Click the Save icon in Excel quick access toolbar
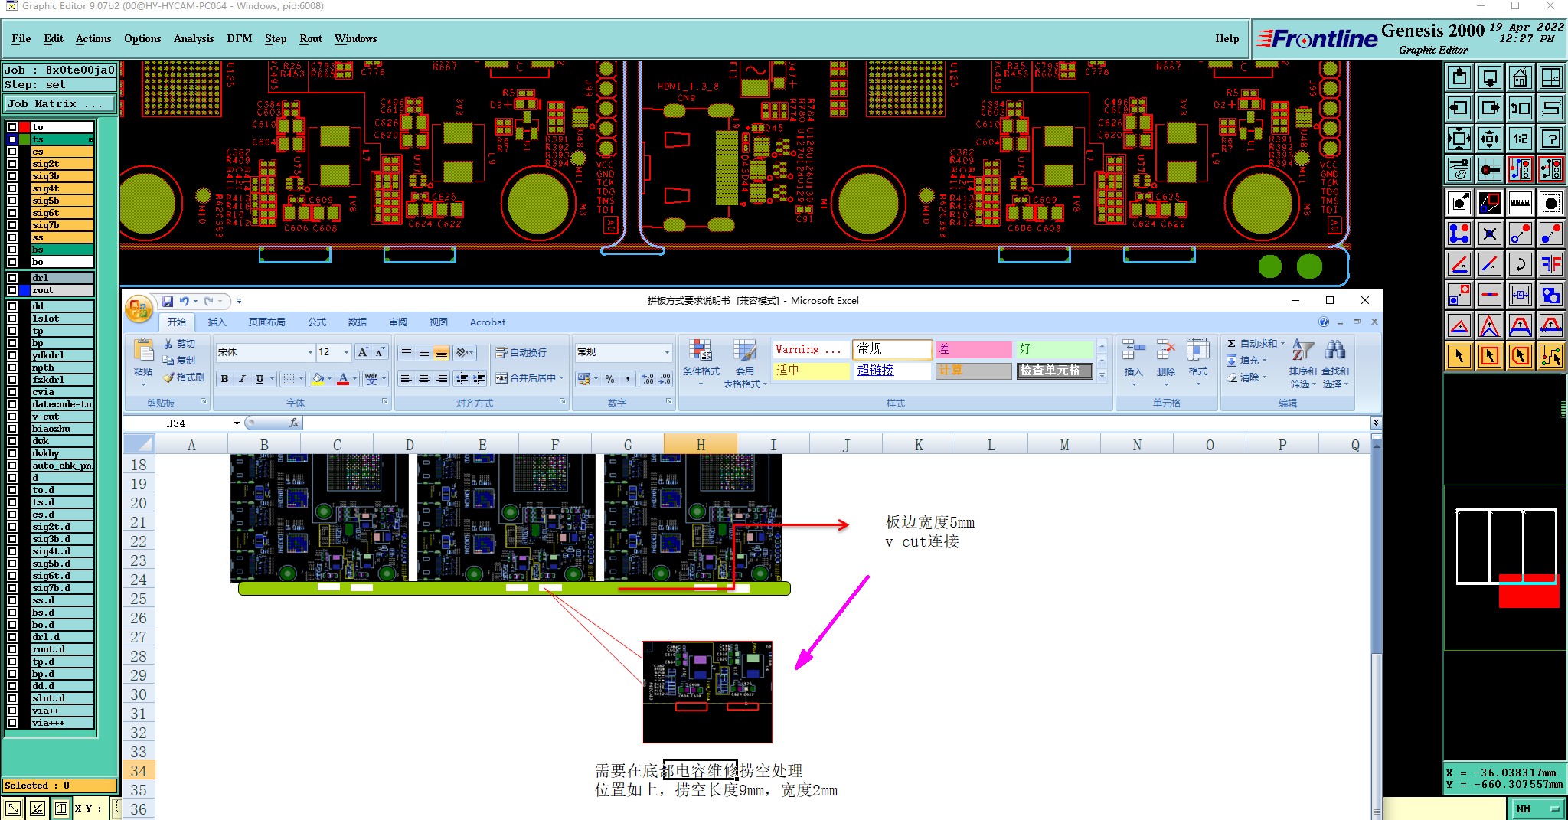Screen dimensions: 1568x820 168,301
